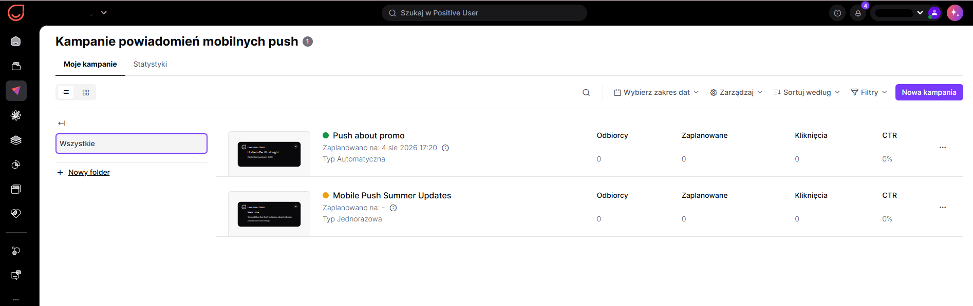973x306 pixels.
Task: Open the Mobile Push Summer Updates thumbnail
Action: [x=269, y=214]
